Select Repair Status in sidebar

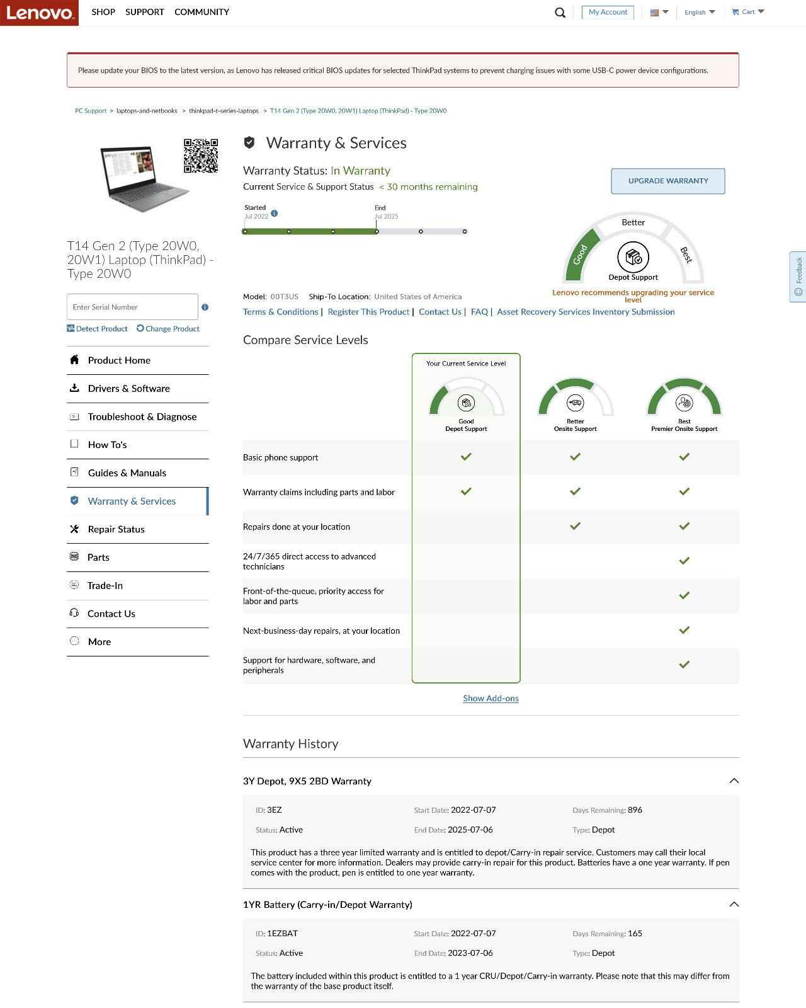coord(138,529)
